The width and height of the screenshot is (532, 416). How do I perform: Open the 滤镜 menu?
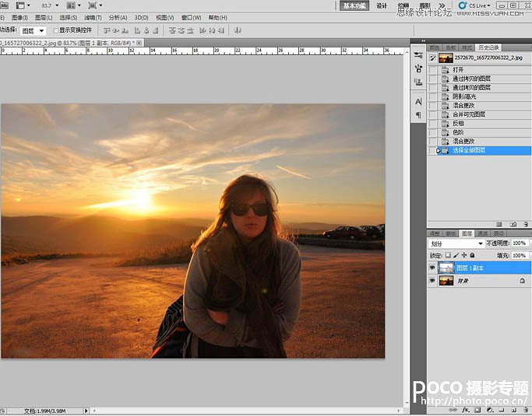[91, 17]
